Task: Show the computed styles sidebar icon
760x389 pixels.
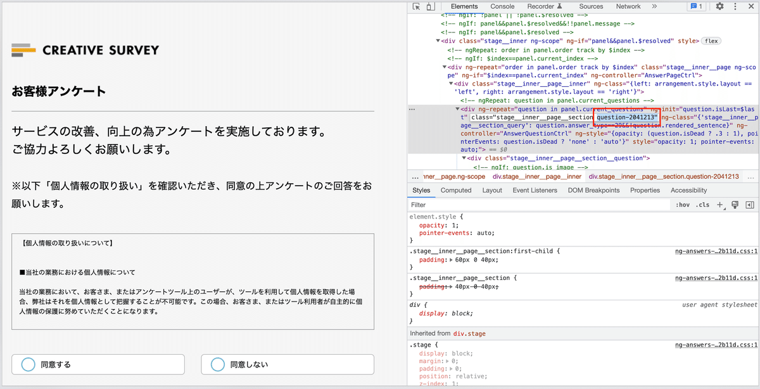Action: click(750, 205)
